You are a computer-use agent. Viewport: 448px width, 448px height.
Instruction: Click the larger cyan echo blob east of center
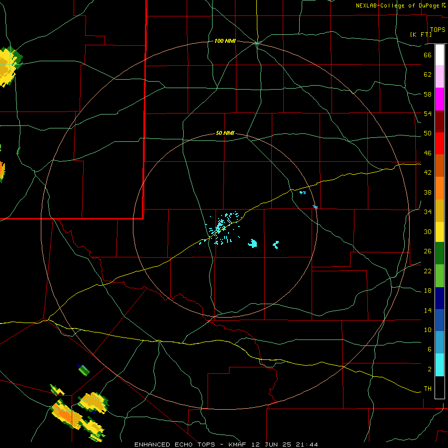(x=252, y=243)
